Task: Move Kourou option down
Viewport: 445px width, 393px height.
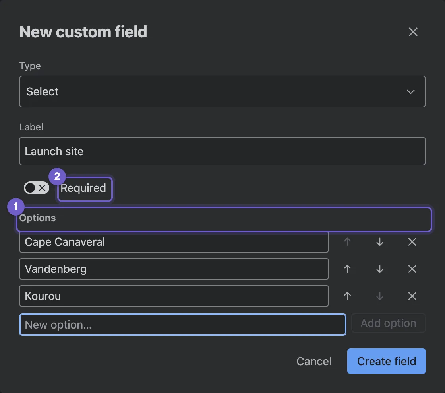Action: tap(380, 296)
